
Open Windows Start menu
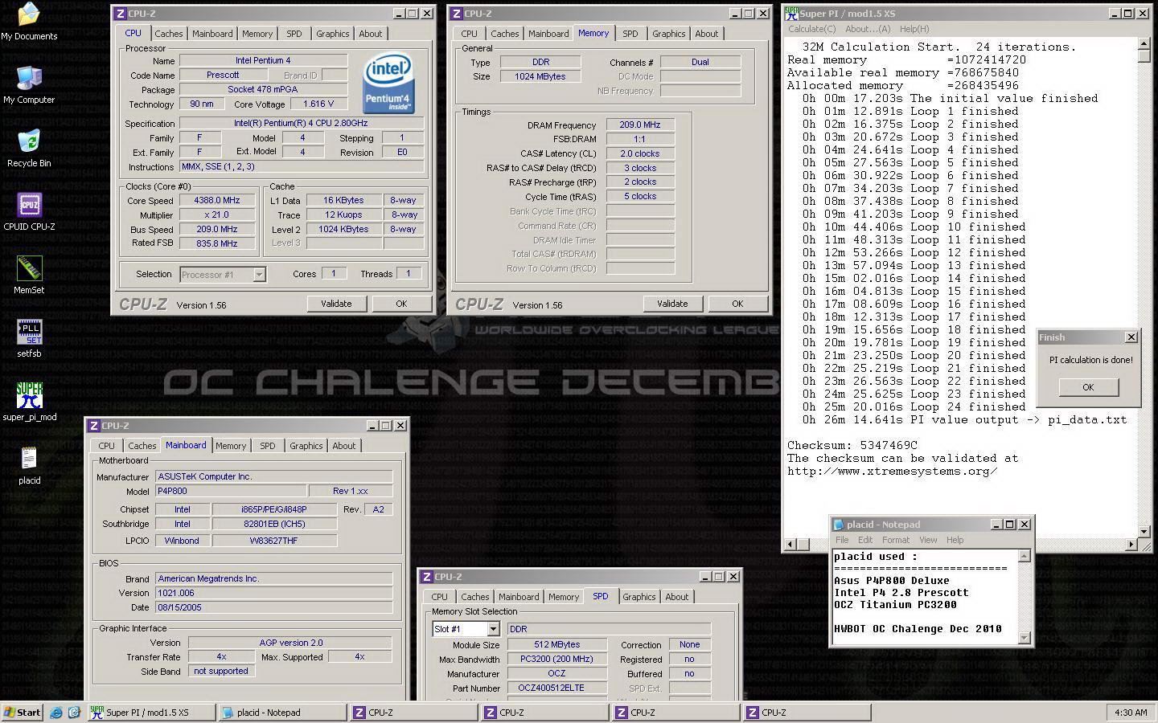click(x=22, y=713)
